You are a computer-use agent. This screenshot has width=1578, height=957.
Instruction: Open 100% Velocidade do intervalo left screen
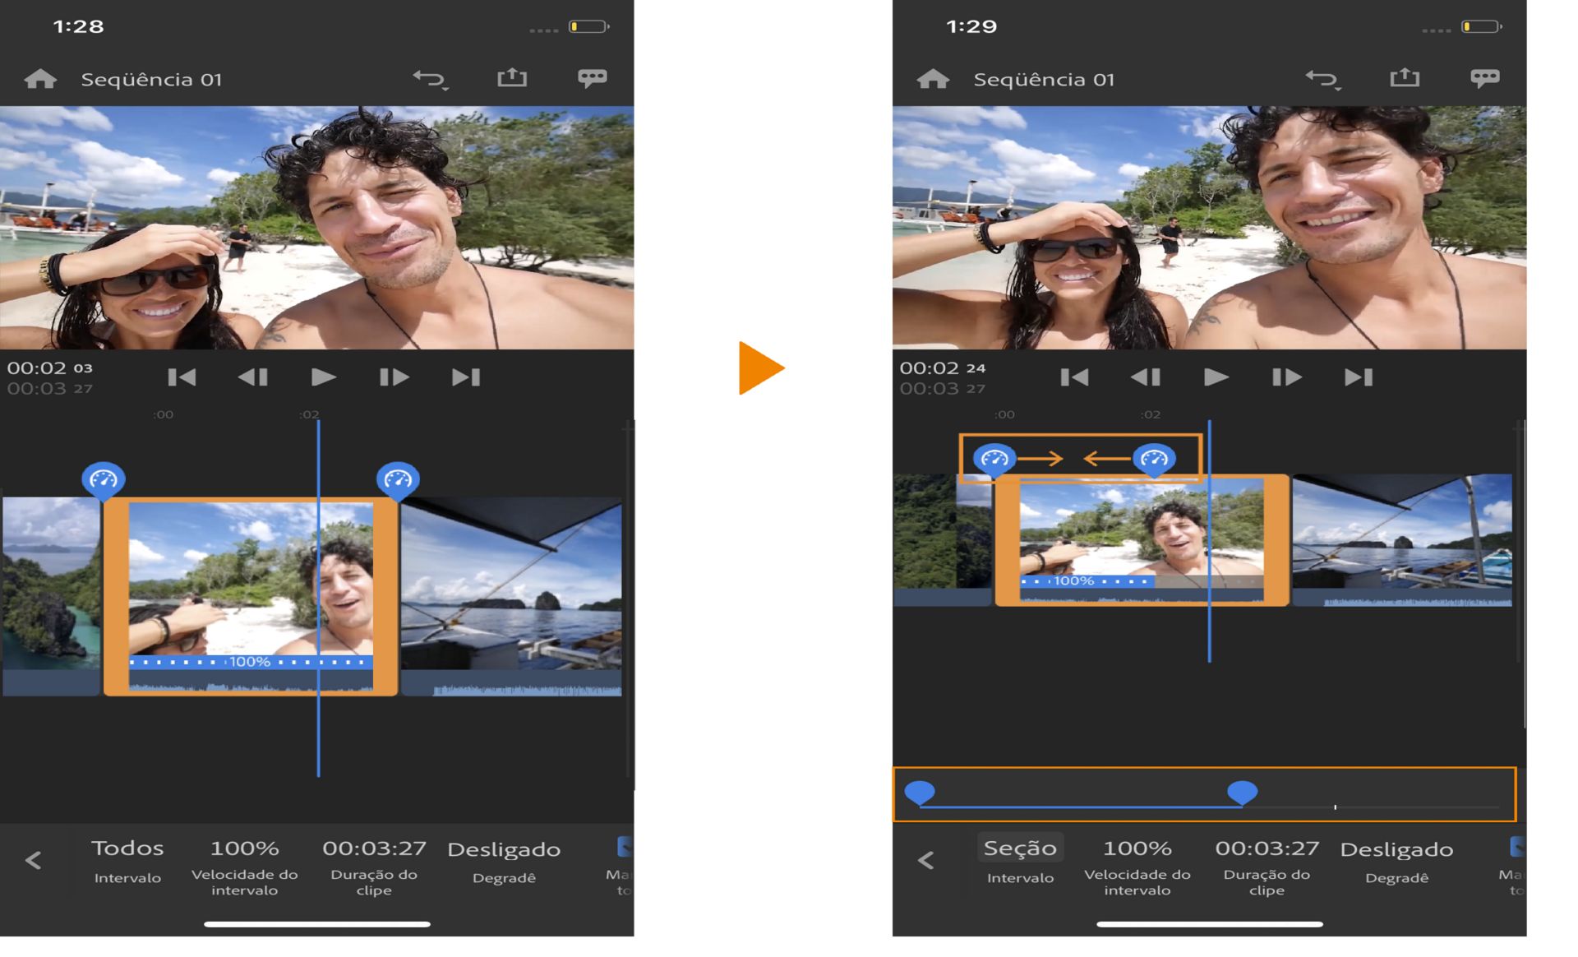pyautogui.click(x=244, y=863)
